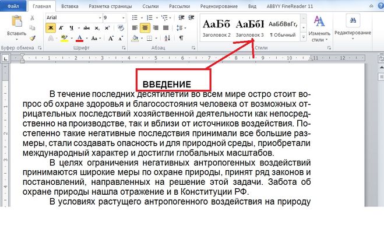Open Редактирование binoculars icon

click(x=353, y=20)
